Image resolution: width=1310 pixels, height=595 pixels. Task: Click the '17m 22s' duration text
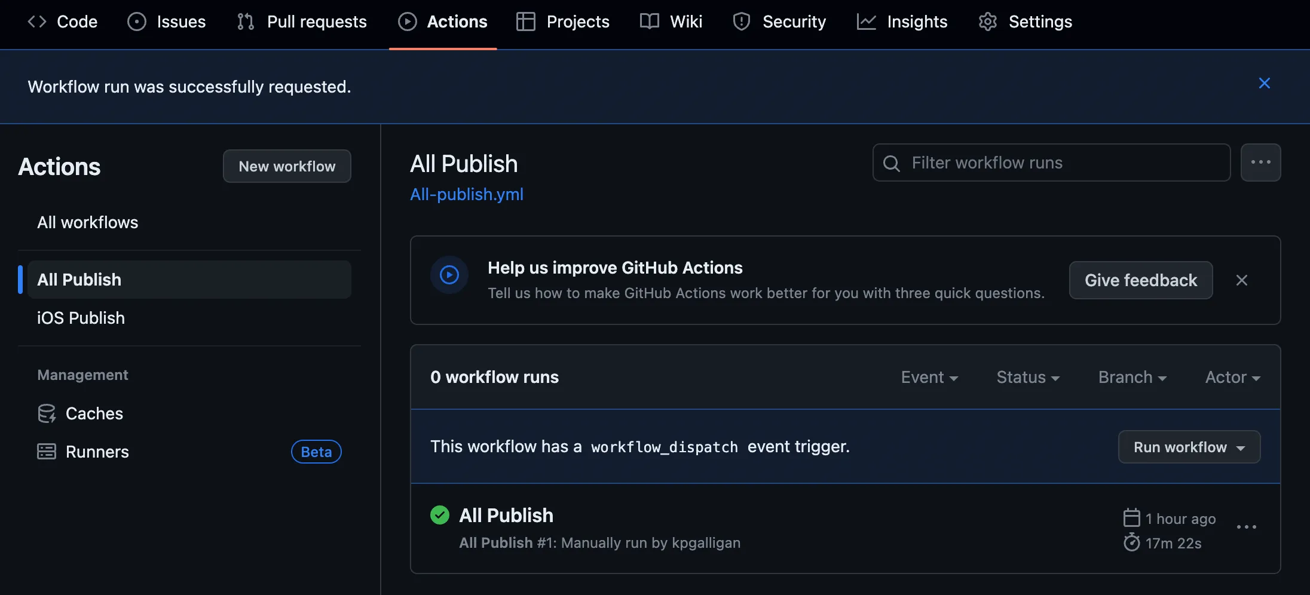[x=1174, y=543]
